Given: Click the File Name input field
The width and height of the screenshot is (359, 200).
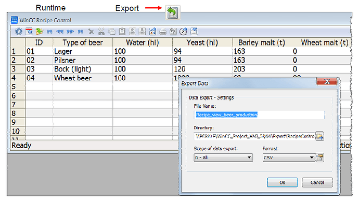Looking at the screenshot, I should click(x=259, y=115).
